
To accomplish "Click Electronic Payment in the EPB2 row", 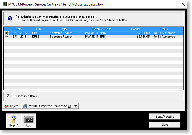I will pyautogui.click(x=62, y=33).
